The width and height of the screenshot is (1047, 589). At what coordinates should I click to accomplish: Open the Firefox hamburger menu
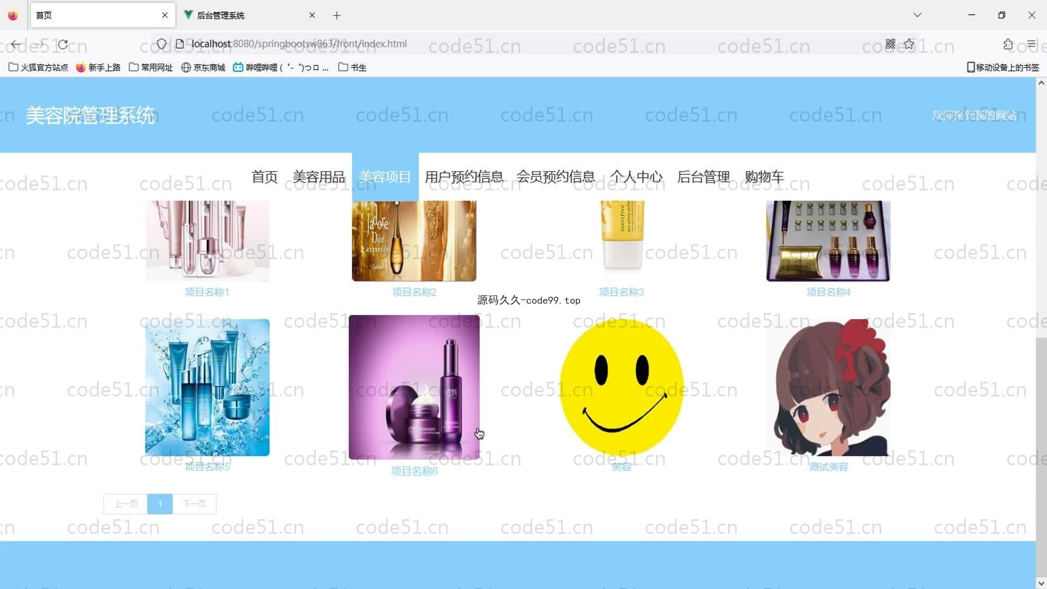click(1031, 44)
